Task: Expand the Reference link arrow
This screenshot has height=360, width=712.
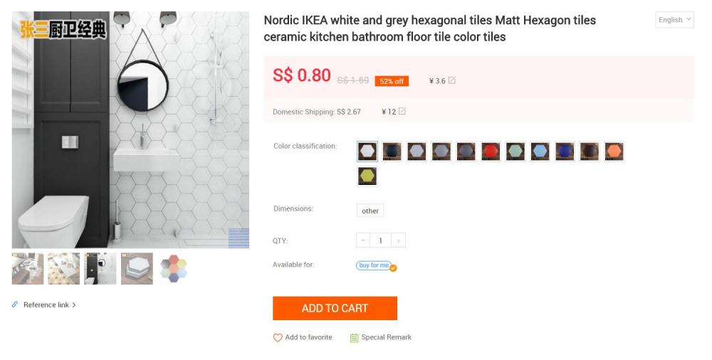Action: click(x=74, y=305)
